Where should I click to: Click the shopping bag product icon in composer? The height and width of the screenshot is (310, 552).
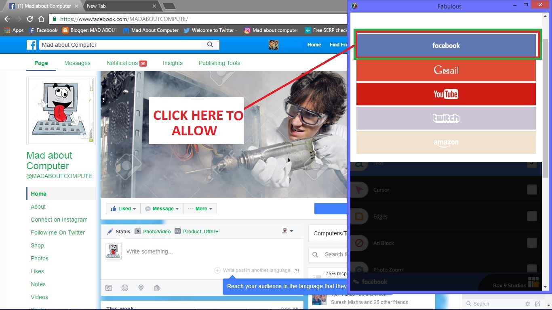point(157,288)
